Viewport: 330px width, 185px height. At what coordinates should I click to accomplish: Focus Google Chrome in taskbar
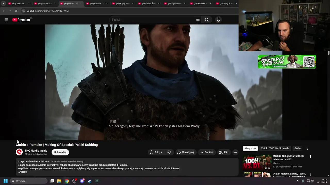click(67, 181)
